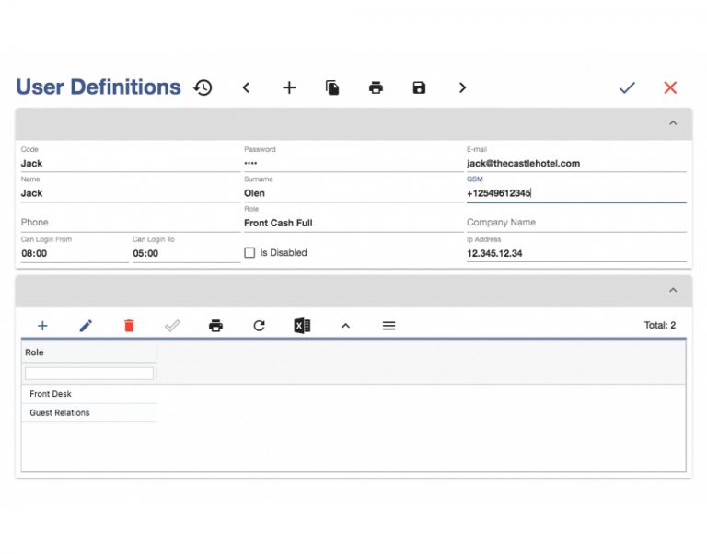Toggle the Is Disabled checkbox
This screenshot has width=707, height=554.
click(249, 253)
